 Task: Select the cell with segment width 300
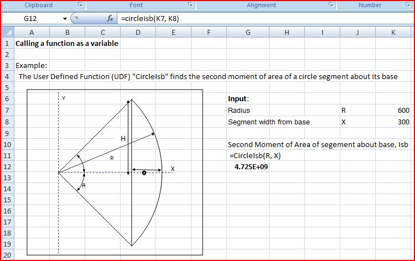(x=393, y=122)
